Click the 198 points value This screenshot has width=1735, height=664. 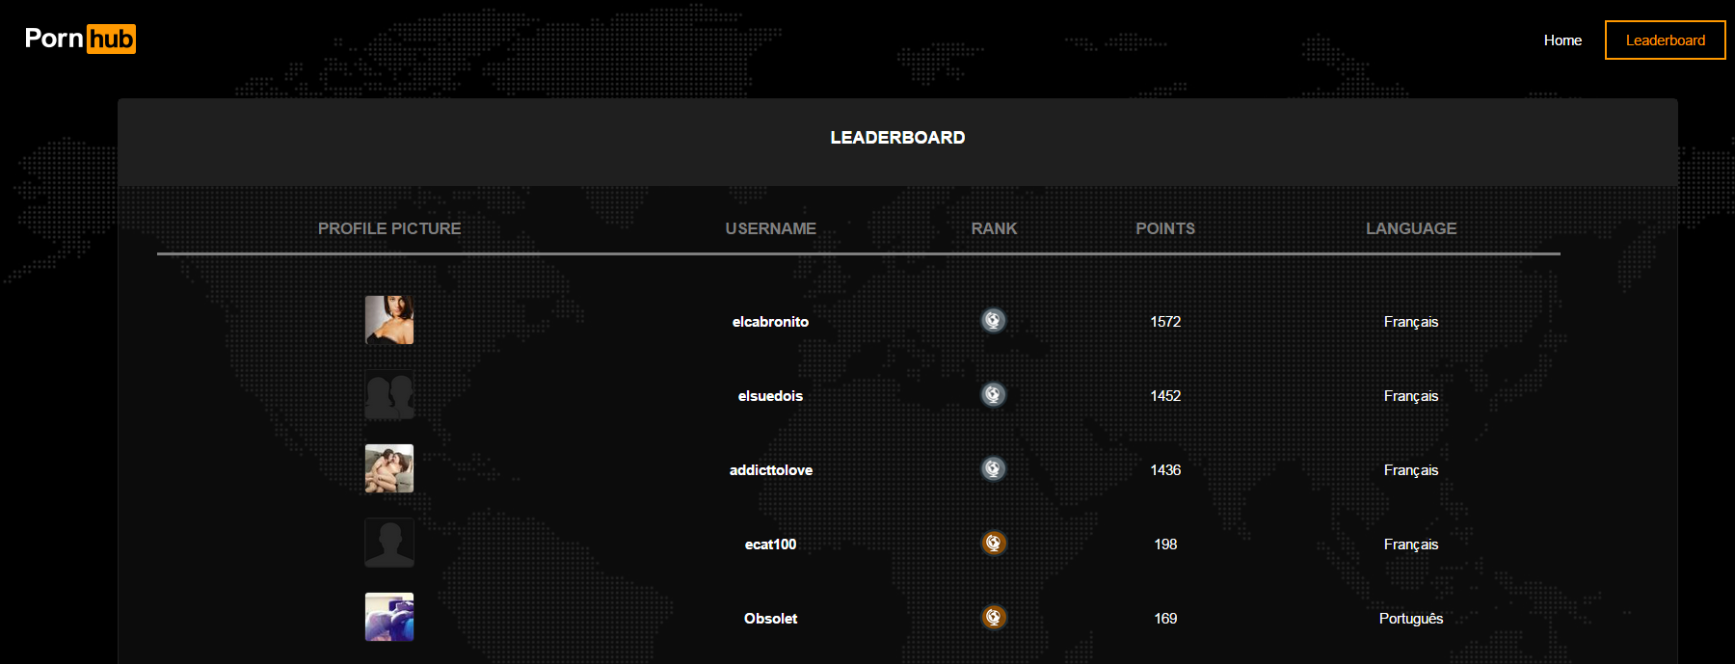point(1165,544)
